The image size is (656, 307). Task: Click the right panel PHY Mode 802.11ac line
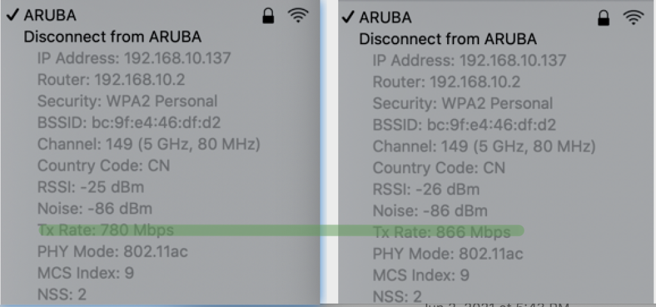pyautogui.click(x=448, y=254)
